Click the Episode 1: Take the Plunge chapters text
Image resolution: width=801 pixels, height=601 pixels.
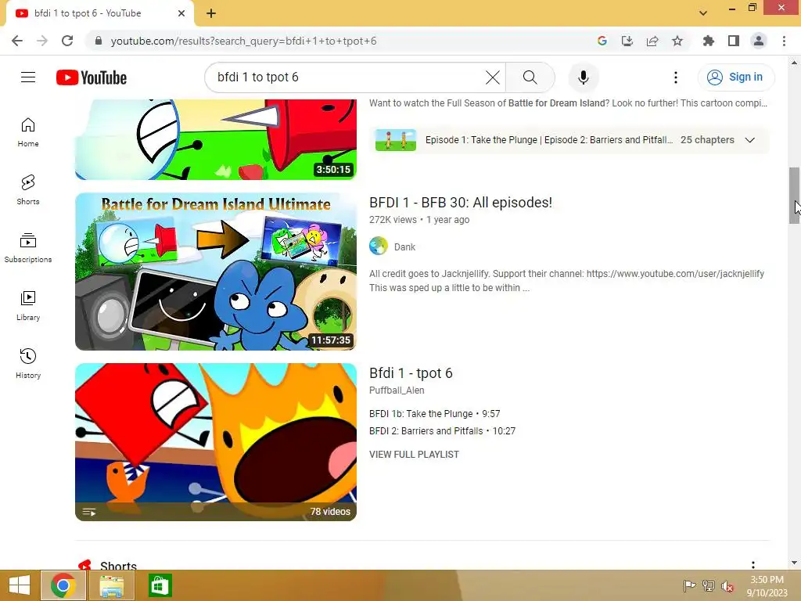pos(548,140)
